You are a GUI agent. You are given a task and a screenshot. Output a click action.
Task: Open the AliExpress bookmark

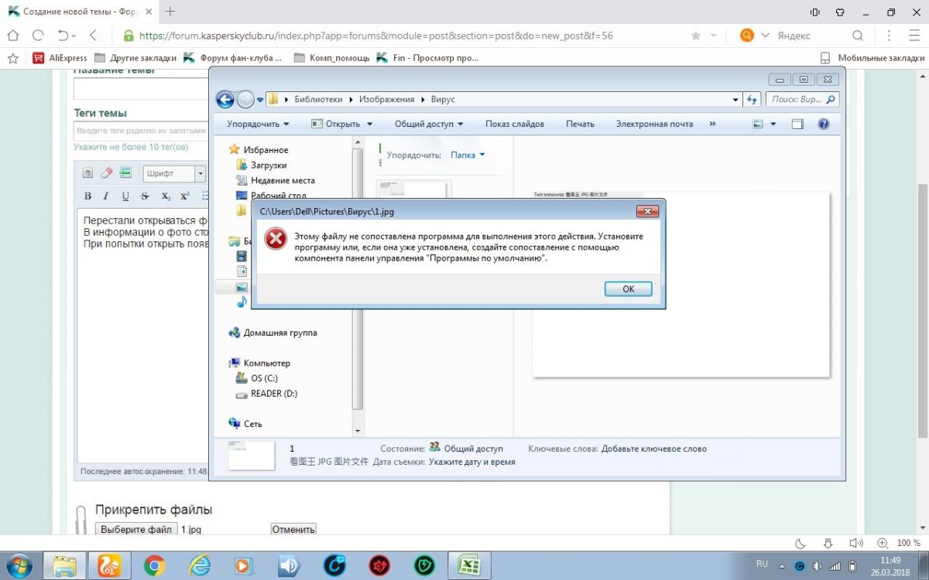pyautogui.click(x=60, y=58)
